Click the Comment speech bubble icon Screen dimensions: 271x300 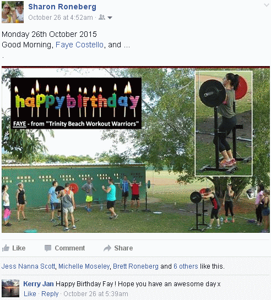pyautogui.click(x=48, y=248)
